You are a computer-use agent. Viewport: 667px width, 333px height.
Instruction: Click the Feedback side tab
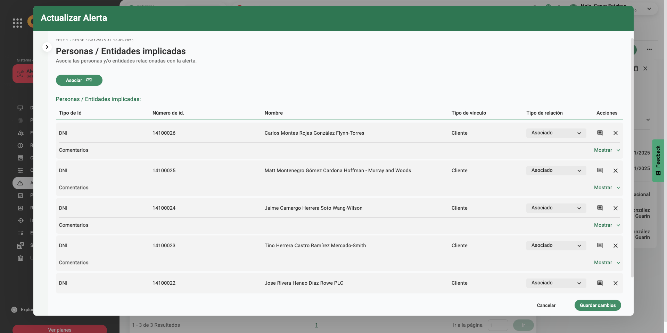coord(658,160)
